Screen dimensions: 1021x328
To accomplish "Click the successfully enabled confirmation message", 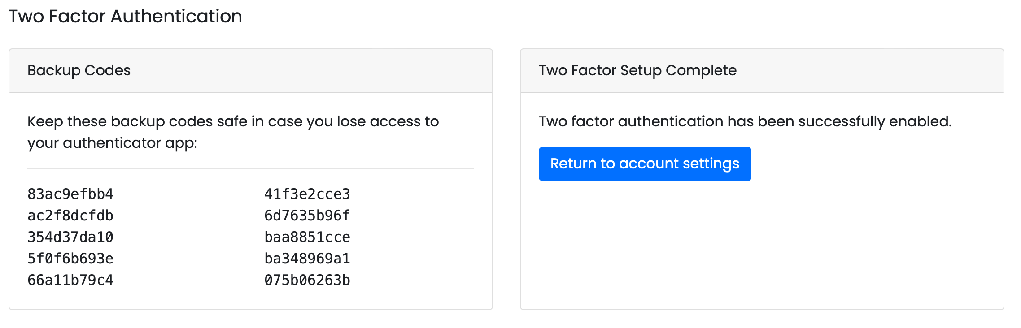I will 745,121.
